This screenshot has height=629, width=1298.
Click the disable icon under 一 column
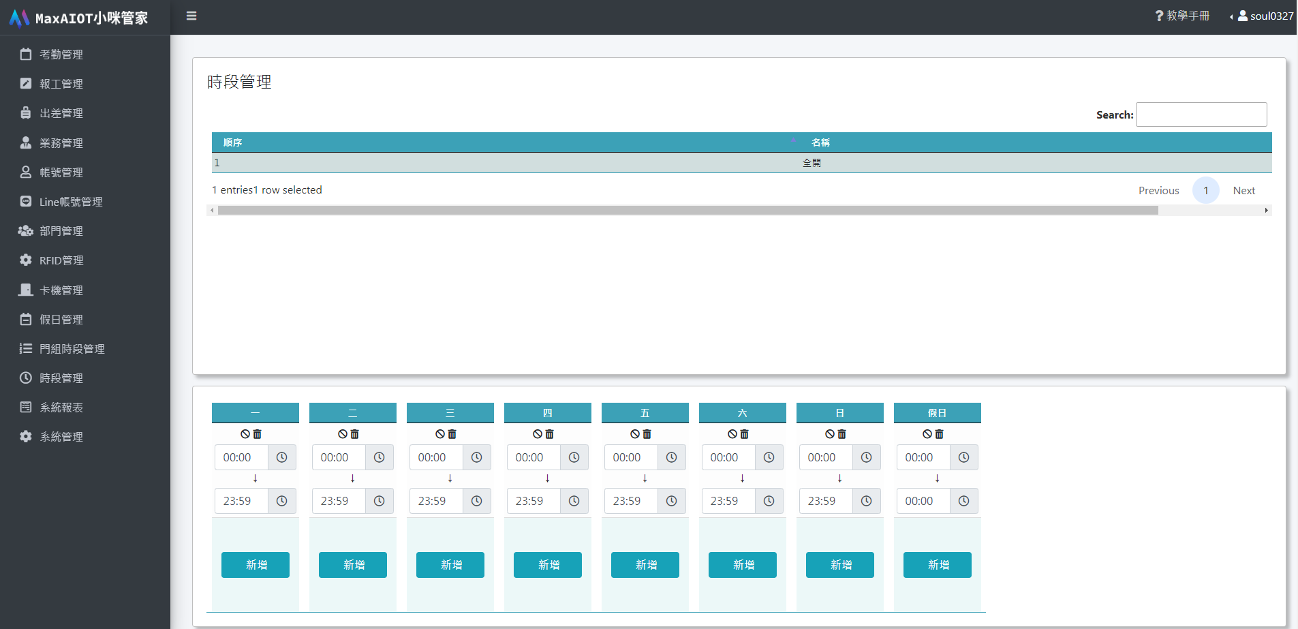(245, 434)
